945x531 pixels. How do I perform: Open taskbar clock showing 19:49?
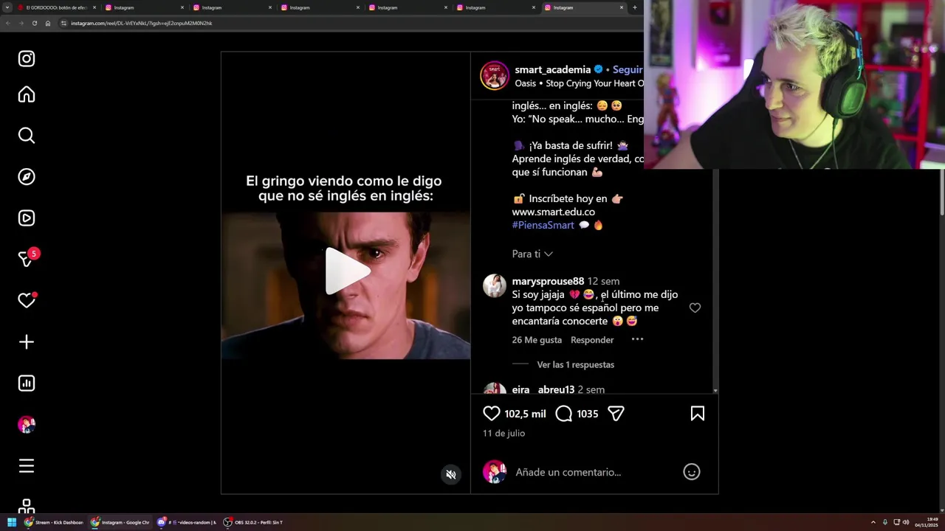pyautogui.click(x=926, y=522)
